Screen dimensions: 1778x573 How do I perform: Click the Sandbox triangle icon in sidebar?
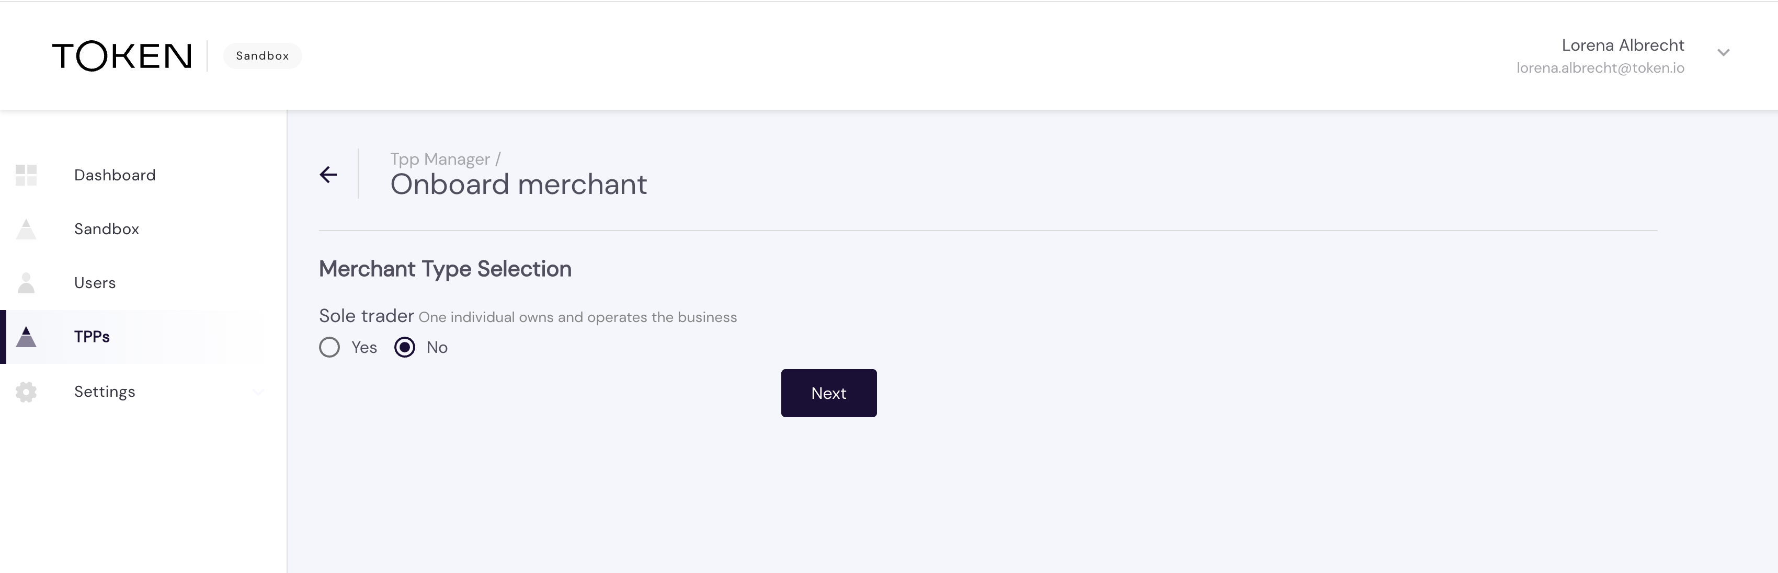pyautogui.click(x=26, y=229)
